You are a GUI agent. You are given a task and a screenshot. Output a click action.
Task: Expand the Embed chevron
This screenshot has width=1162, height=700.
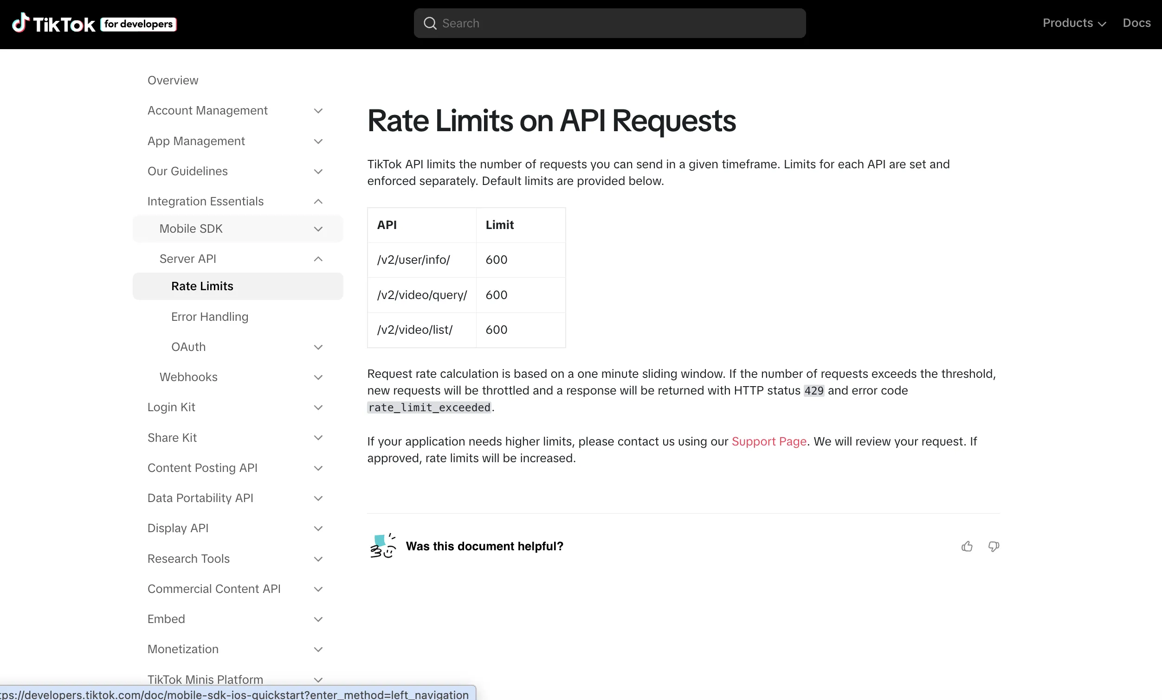tap(318, 619)
